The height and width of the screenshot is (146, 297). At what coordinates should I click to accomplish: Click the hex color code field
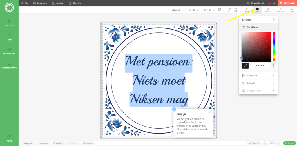click(x=260, y=66)
